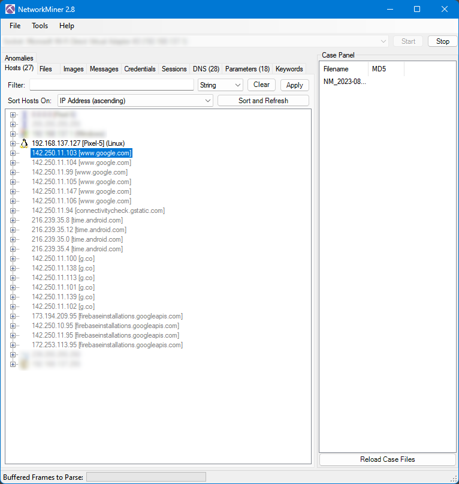Click the Clear filter button
This screenshot has width=459, height=484.
pos(261,85)
